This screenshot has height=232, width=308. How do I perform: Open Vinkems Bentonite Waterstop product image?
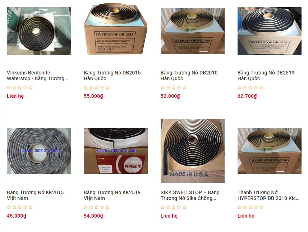[39, 31]
